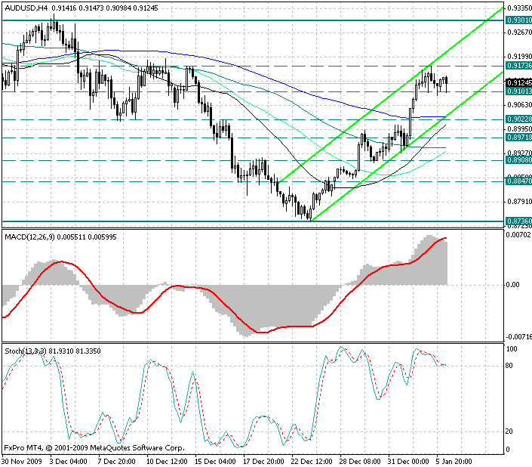Click the Stochastic 20 level label
Screen dimensions: 532x467
click(x=509, y=431)
